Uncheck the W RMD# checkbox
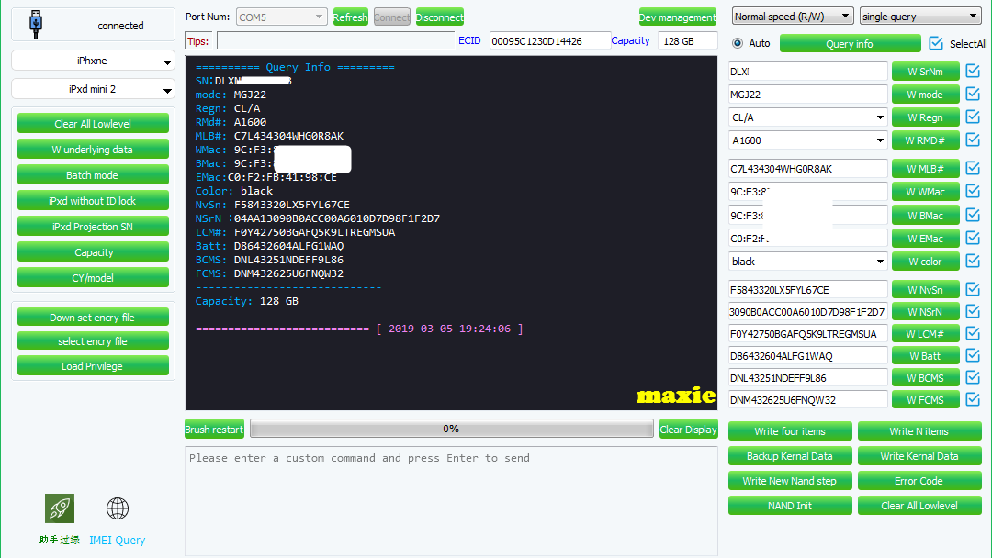 coord(973,139)
